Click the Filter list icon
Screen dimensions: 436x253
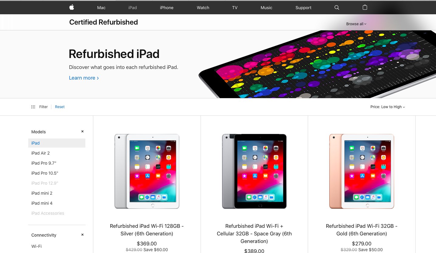point(33,107)
